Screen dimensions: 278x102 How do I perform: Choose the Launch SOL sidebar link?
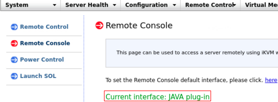[38, 76]
